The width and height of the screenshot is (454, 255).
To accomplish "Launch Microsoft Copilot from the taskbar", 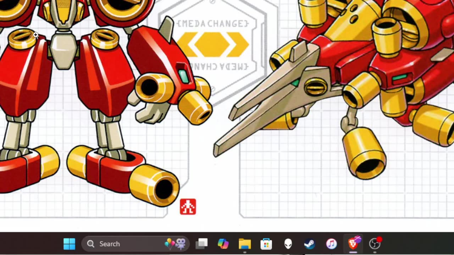I will pyautogui.click(x=223, y=244).
